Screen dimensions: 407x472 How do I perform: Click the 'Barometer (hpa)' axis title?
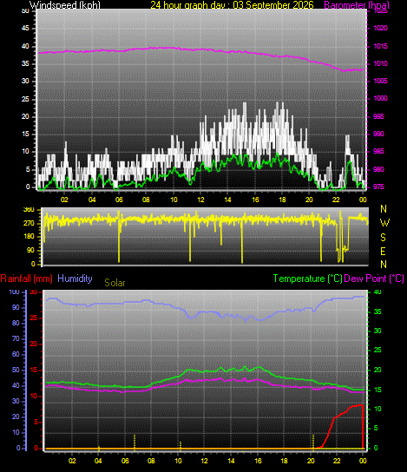[x=357, y=4]
